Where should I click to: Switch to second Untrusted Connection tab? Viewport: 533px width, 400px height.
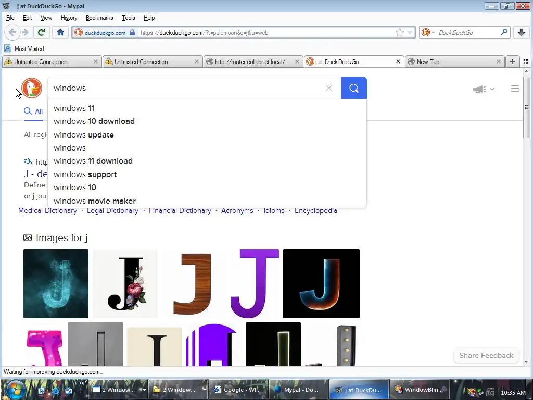tap(153, 61)
